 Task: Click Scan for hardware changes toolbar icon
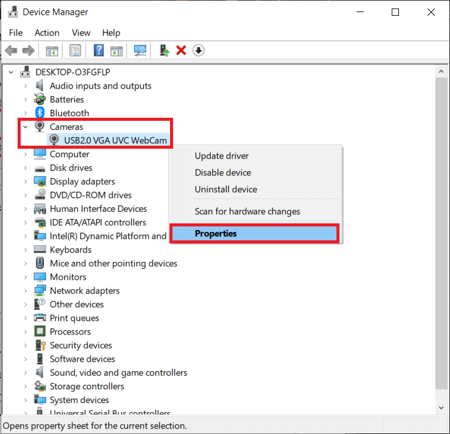140,50
